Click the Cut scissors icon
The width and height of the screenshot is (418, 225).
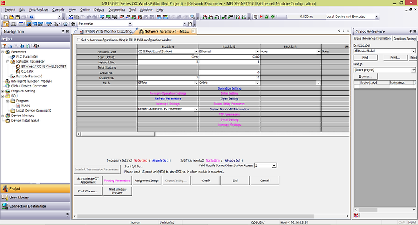tap(70, 17)
